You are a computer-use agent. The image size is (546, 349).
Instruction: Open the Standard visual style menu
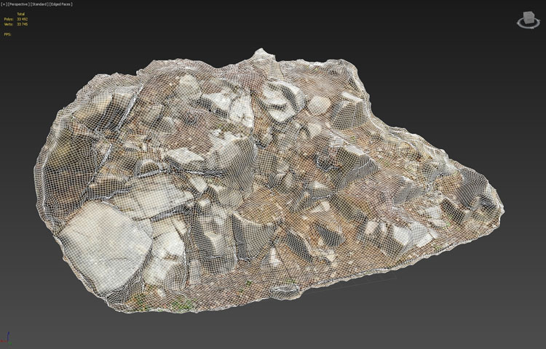click(x=39, y=4)
